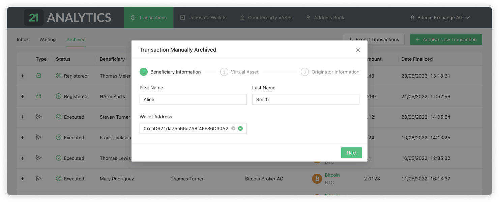
Task: Click the green wallet address validation checkmark
Action: point(240,128)
